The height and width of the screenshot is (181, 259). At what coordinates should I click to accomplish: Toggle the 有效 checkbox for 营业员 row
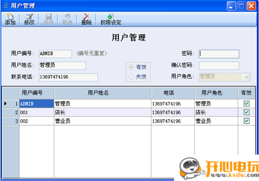(246, 121)
